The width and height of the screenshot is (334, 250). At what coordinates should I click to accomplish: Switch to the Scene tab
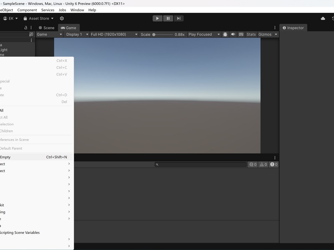tap(46, 28)
